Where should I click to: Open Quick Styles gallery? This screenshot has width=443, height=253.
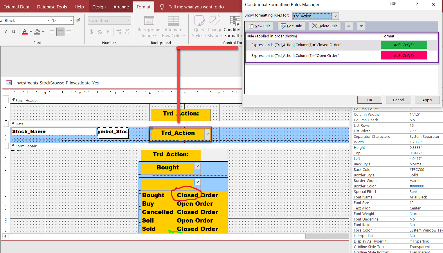tap(199, 27)
